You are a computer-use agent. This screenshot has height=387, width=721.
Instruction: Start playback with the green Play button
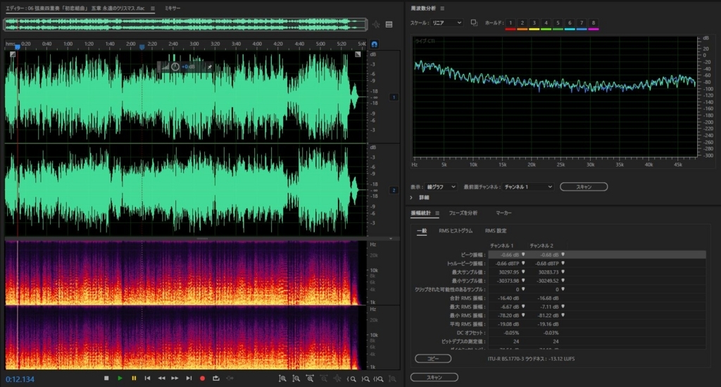[x=120, y=379]
